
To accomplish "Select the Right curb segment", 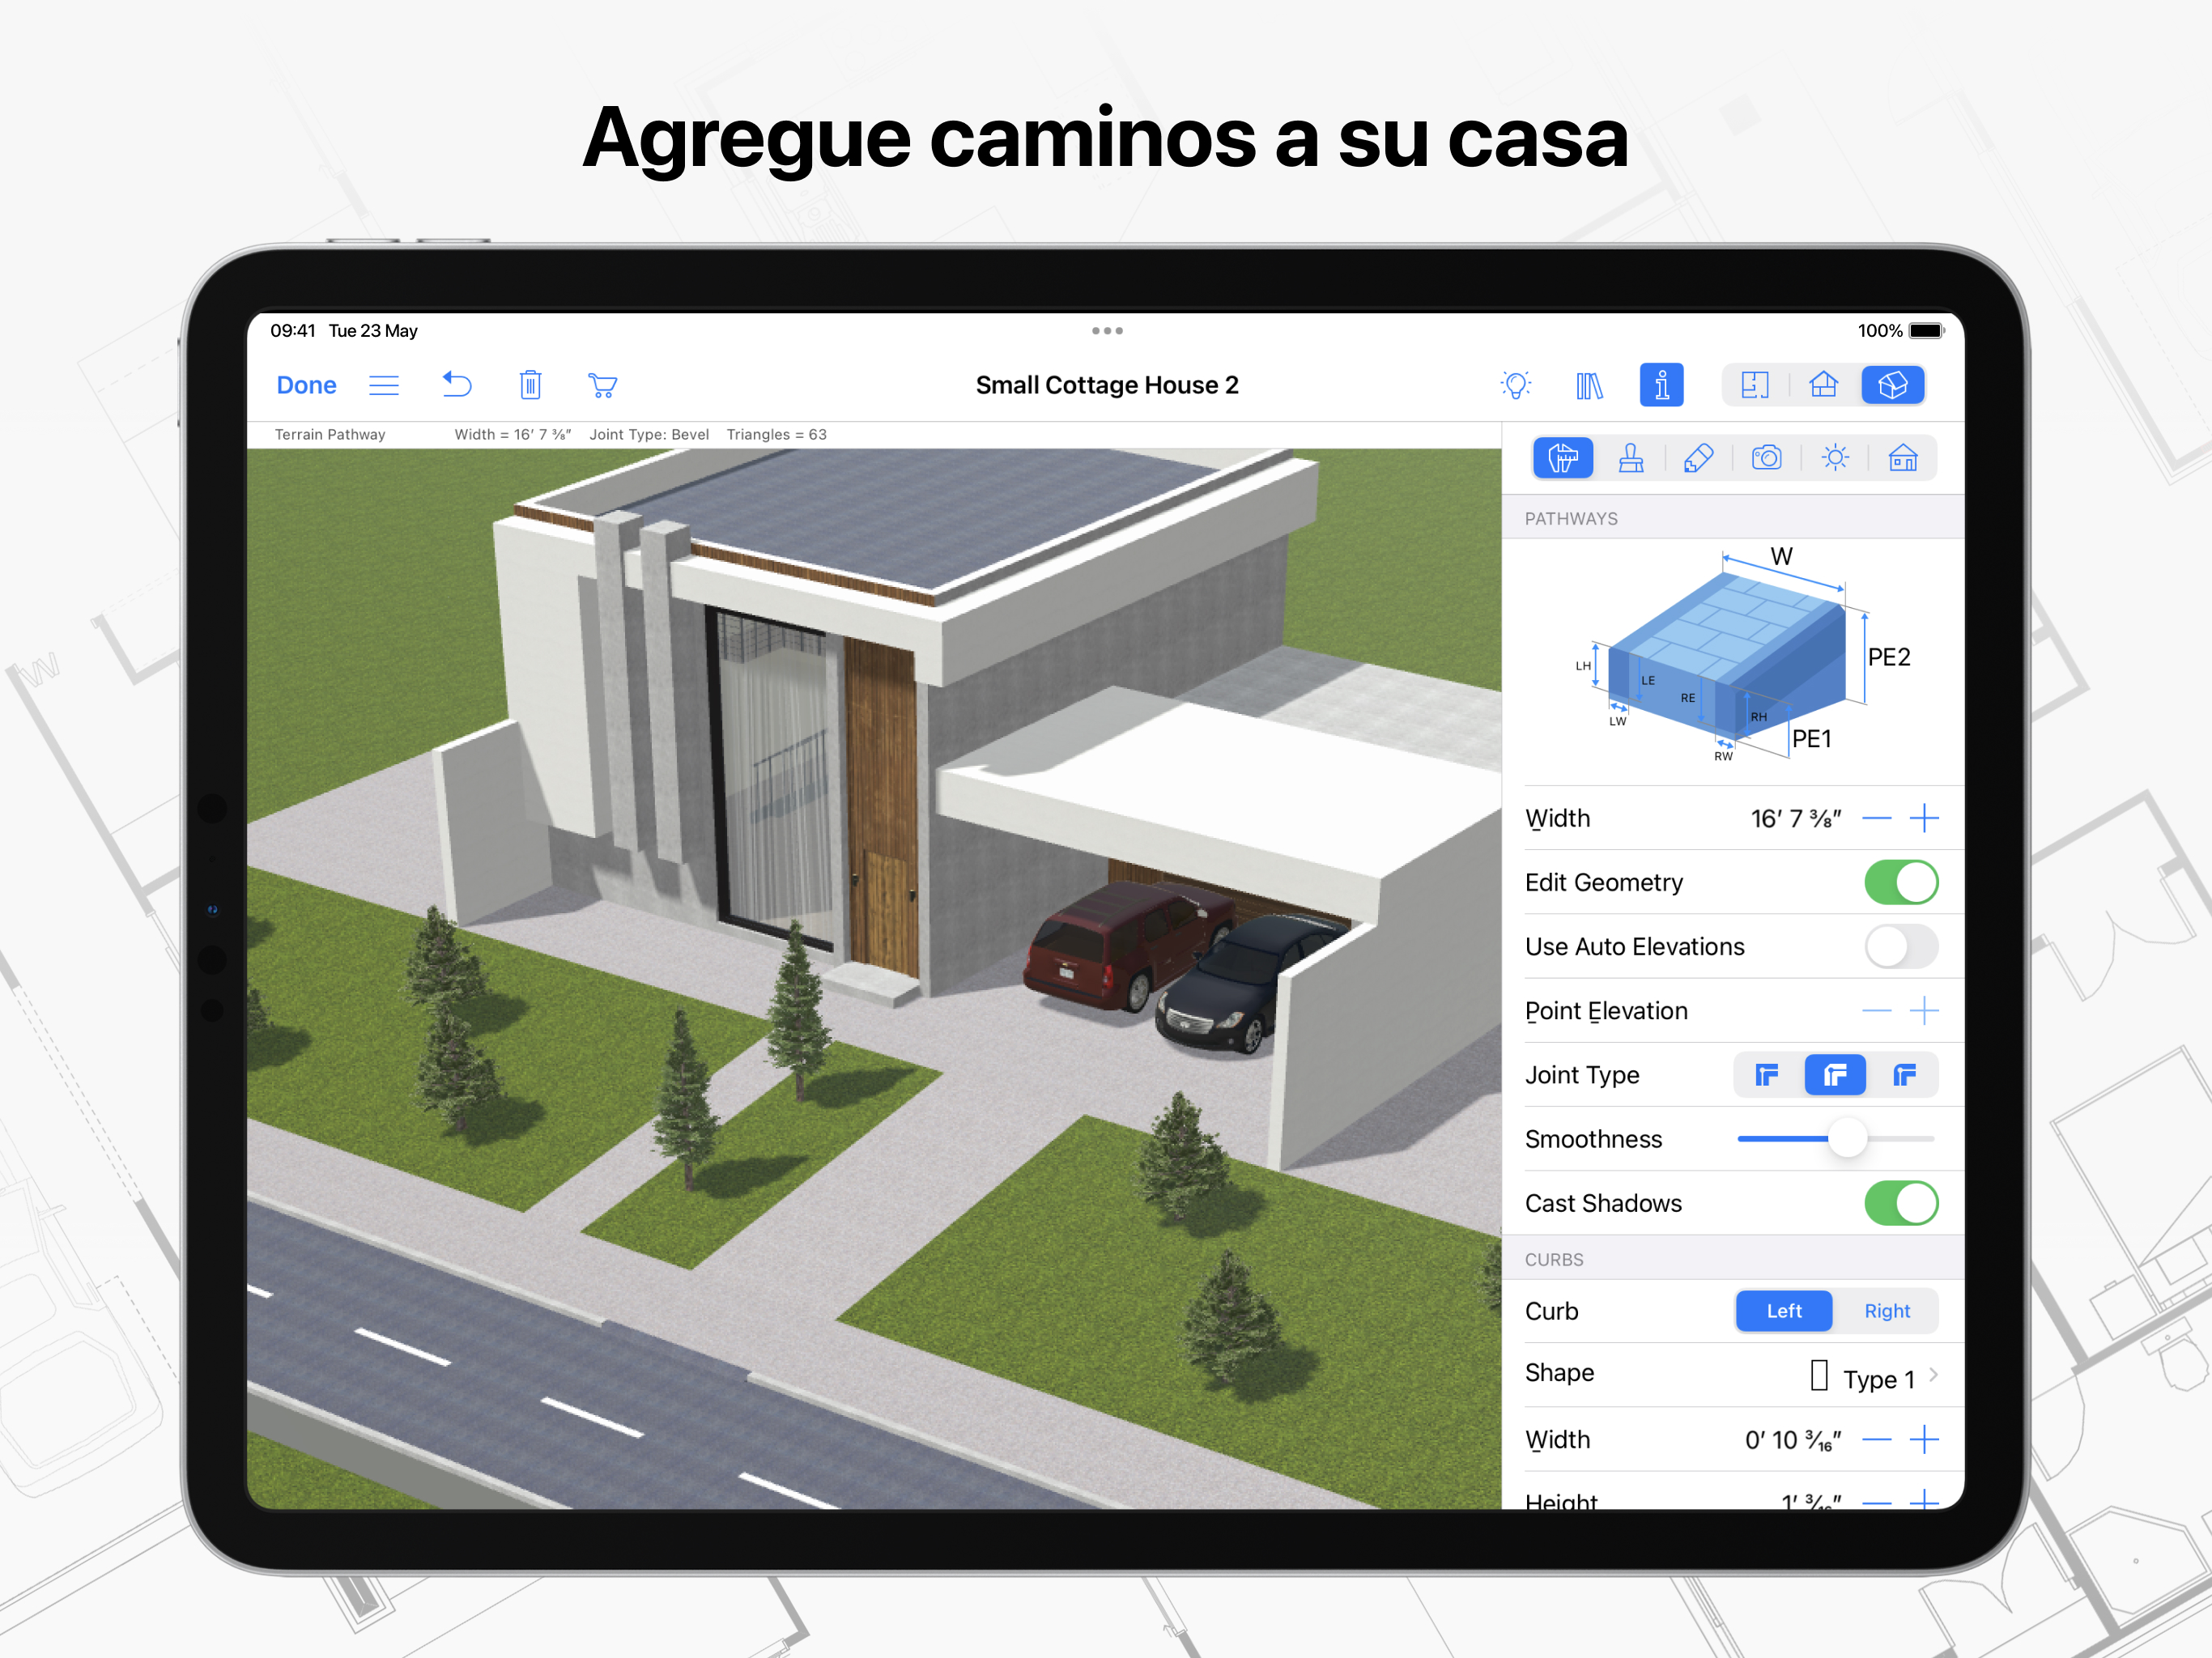I will 1886,1311.
